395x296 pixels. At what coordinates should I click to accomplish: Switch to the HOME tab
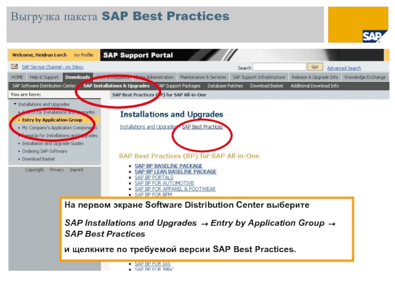point(17,77)
